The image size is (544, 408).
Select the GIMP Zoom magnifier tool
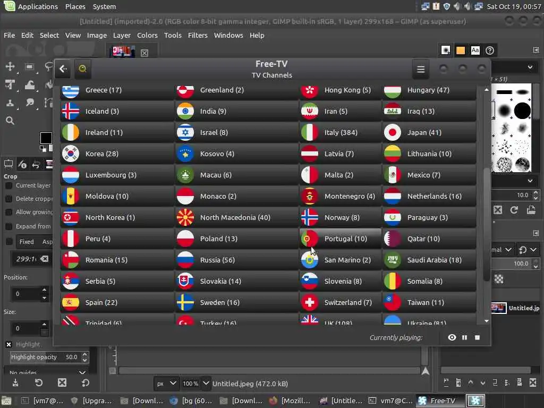10,121
